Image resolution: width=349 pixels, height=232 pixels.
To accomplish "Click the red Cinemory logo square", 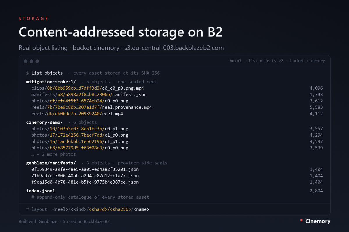I will (301, 220).
